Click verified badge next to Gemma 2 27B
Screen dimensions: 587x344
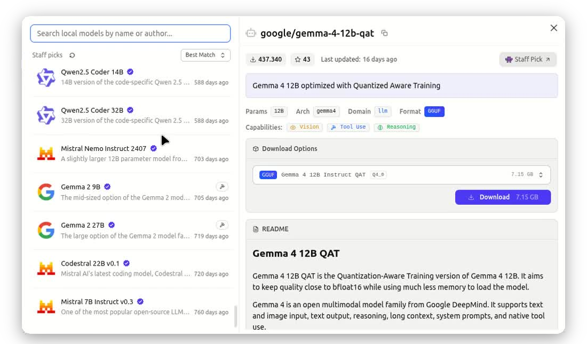click(x=112, y=225)
